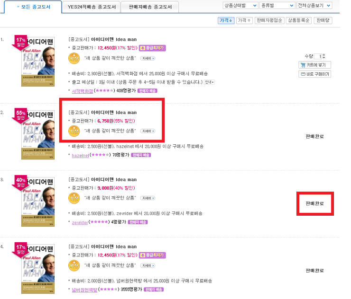Click 판매자 배송 badge next to 서적백화점
The width and height of the screenshot is (351, 299).
148,91
